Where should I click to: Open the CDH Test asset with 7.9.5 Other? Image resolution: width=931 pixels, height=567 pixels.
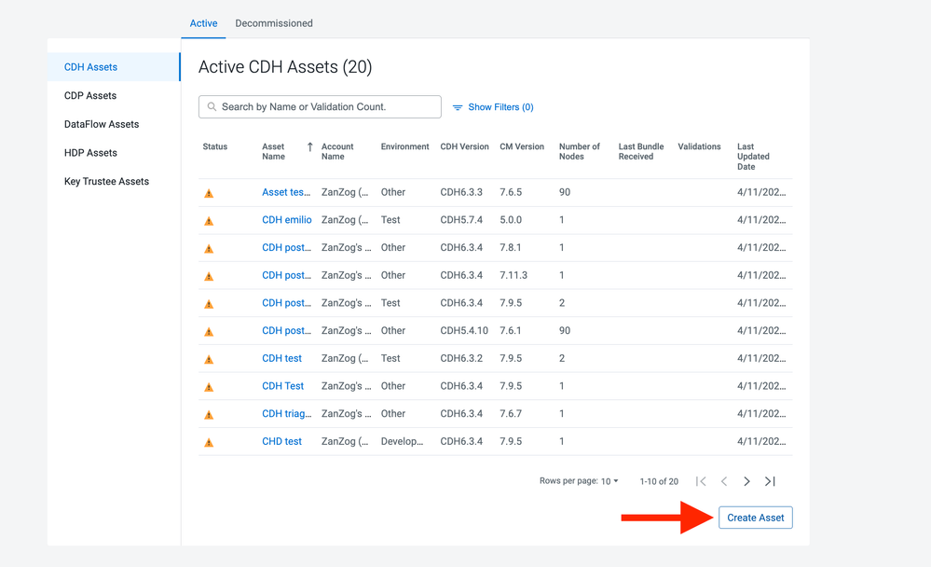tap(282, 386)
